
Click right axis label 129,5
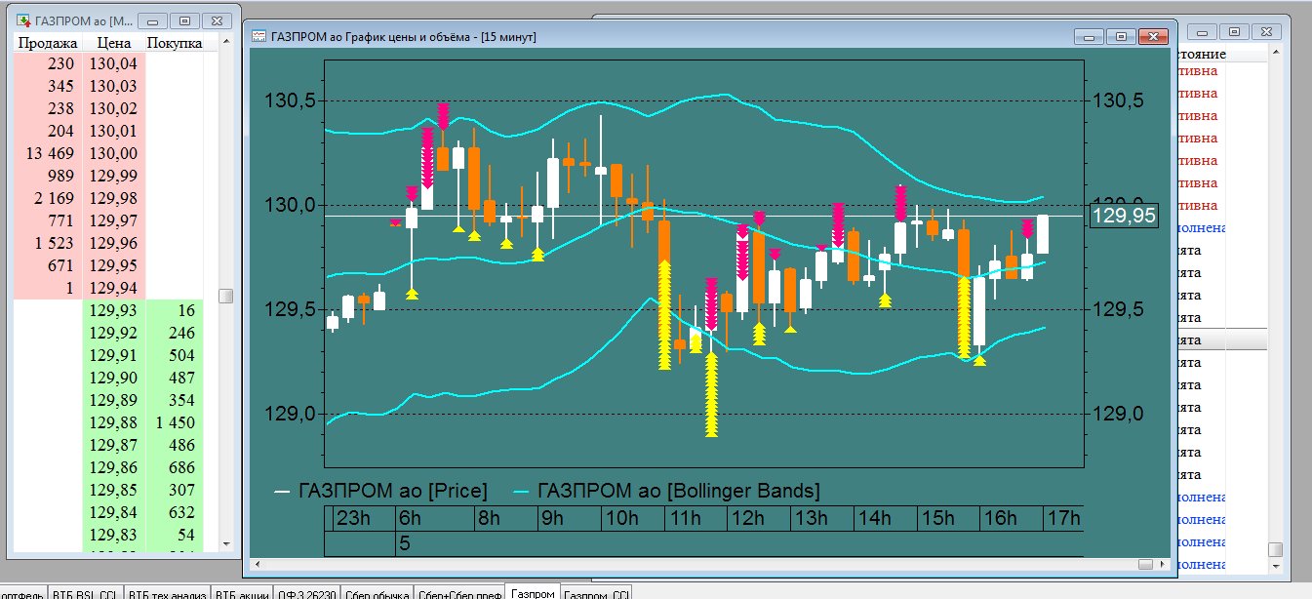tap(1119, 309)
